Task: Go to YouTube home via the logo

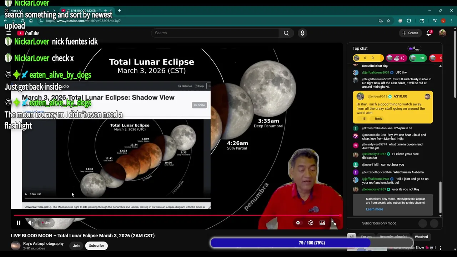Action: [29, 33]
